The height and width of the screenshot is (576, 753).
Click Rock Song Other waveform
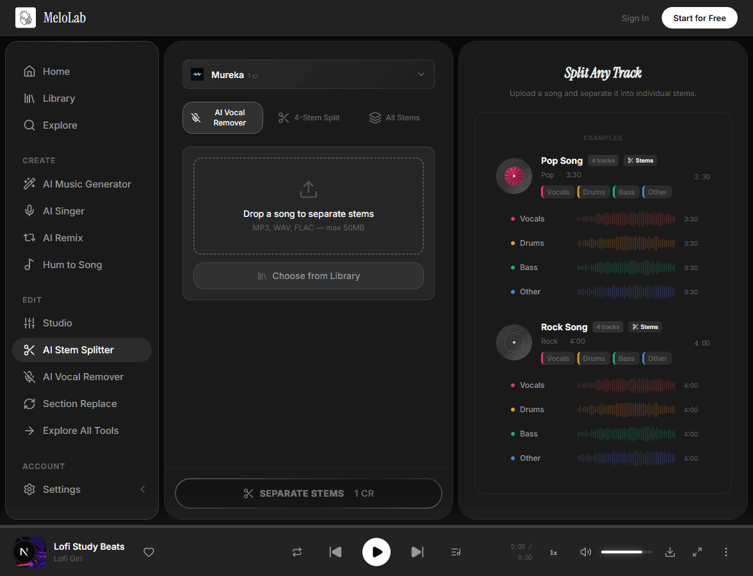(626, 458)
